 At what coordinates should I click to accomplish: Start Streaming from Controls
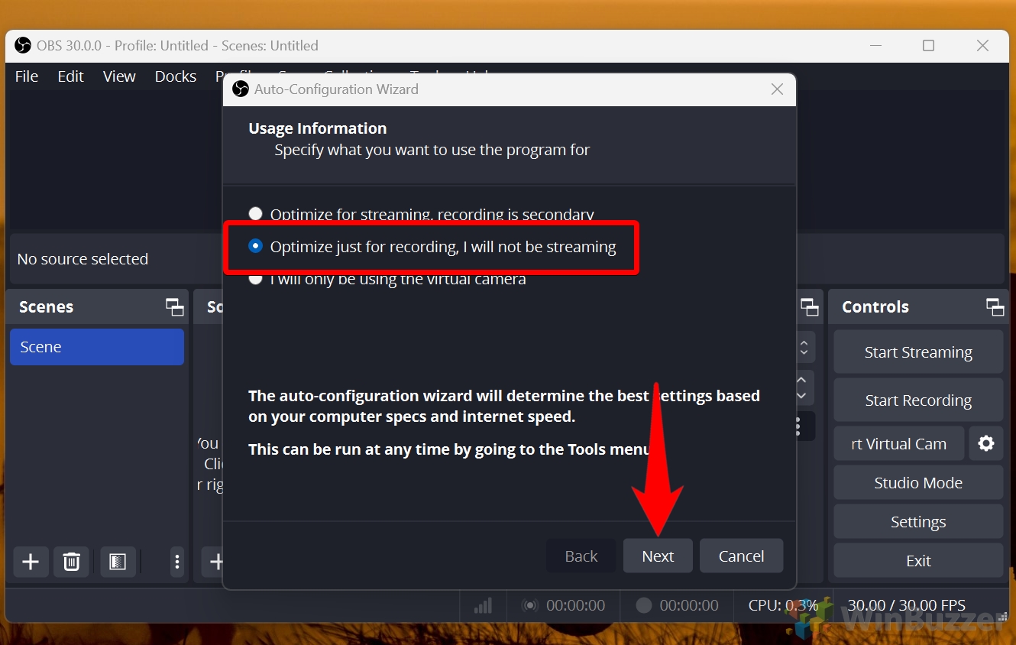point(918,352)
